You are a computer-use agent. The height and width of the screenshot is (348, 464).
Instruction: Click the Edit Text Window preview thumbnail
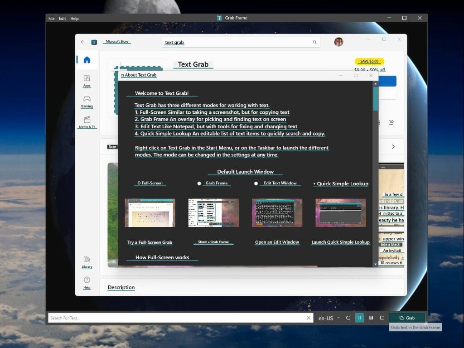(277, 213)
